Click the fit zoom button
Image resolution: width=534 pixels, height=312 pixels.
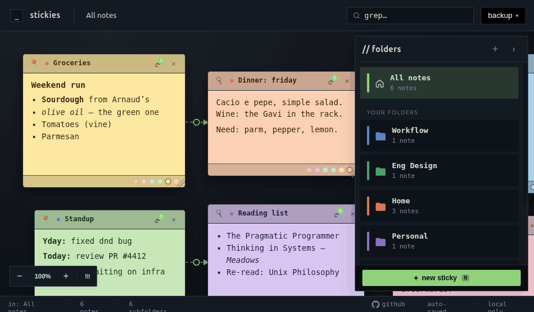point(87,276)
